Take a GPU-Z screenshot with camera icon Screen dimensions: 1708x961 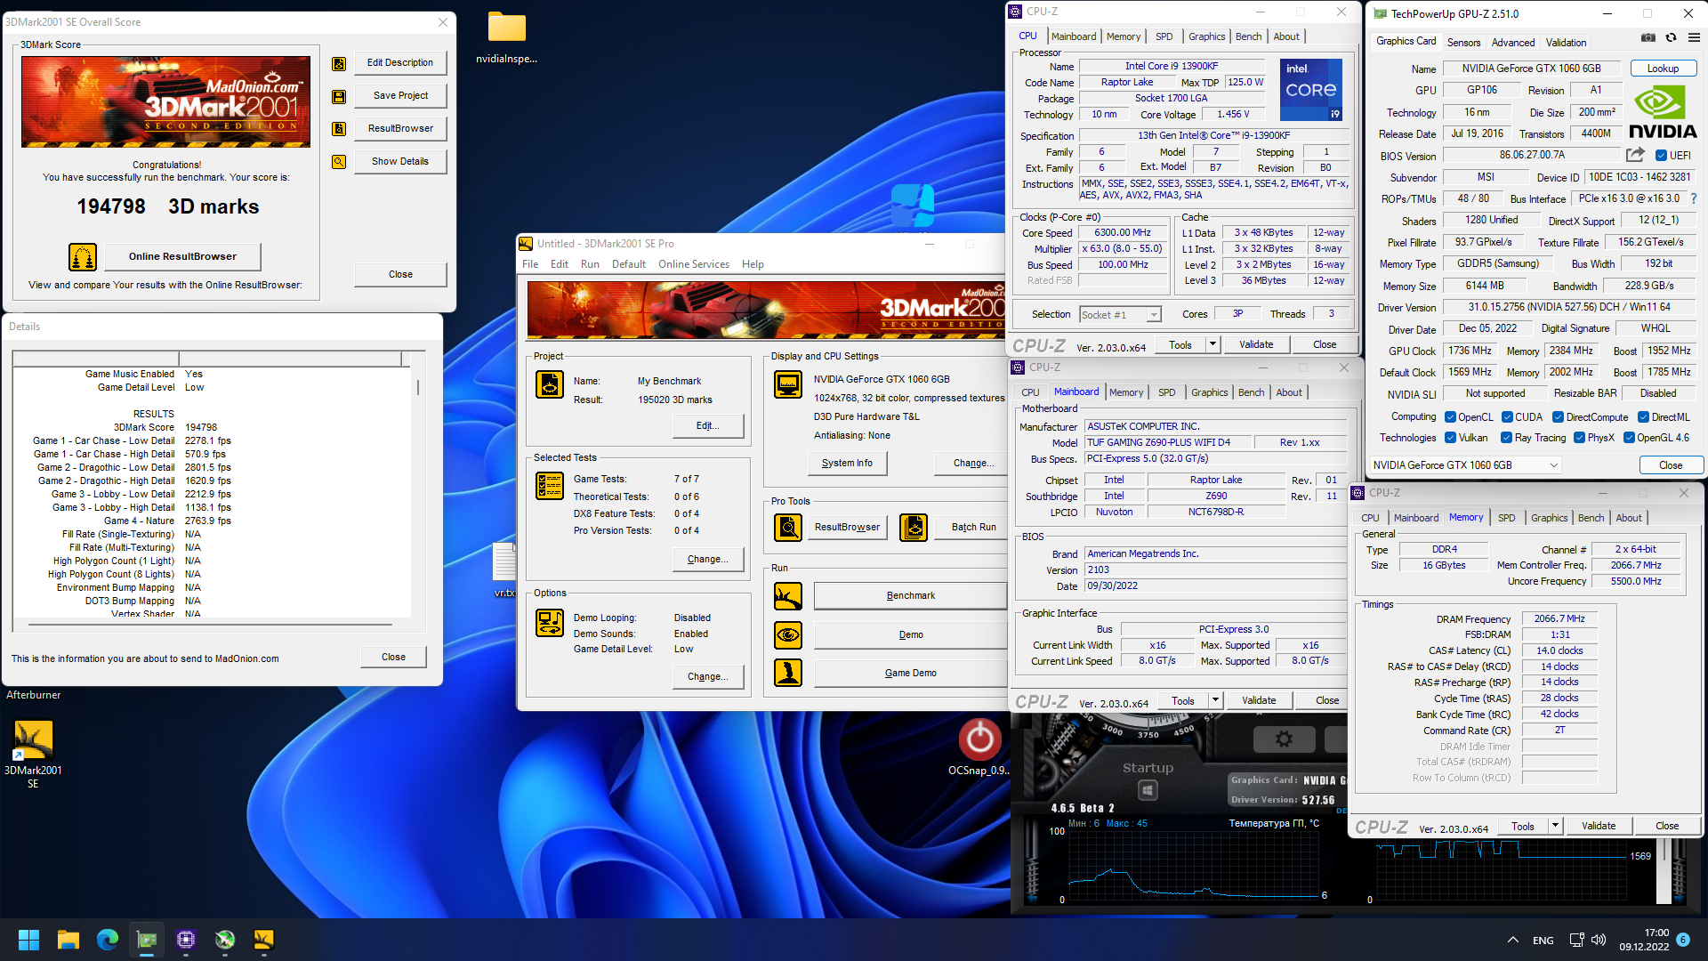coord(1648,38)
